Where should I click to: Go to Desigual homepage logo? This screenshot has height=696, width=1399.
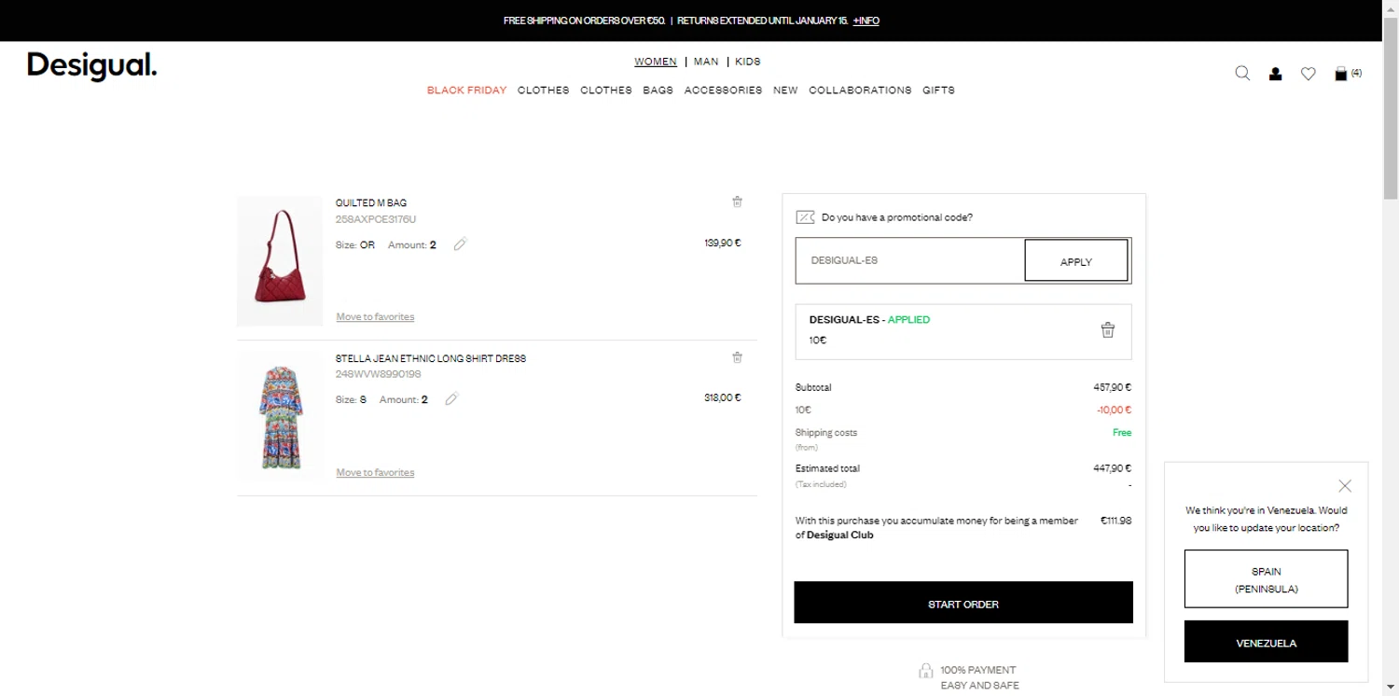[x=92, y=66]
